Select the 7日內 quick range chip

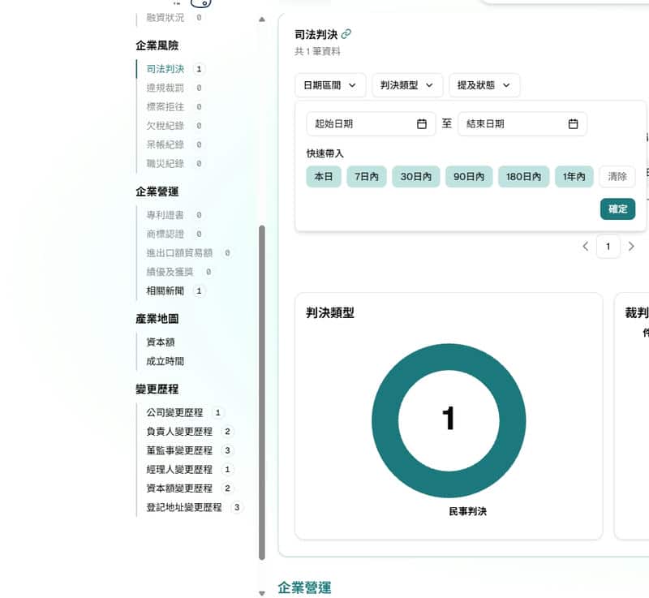366,177
